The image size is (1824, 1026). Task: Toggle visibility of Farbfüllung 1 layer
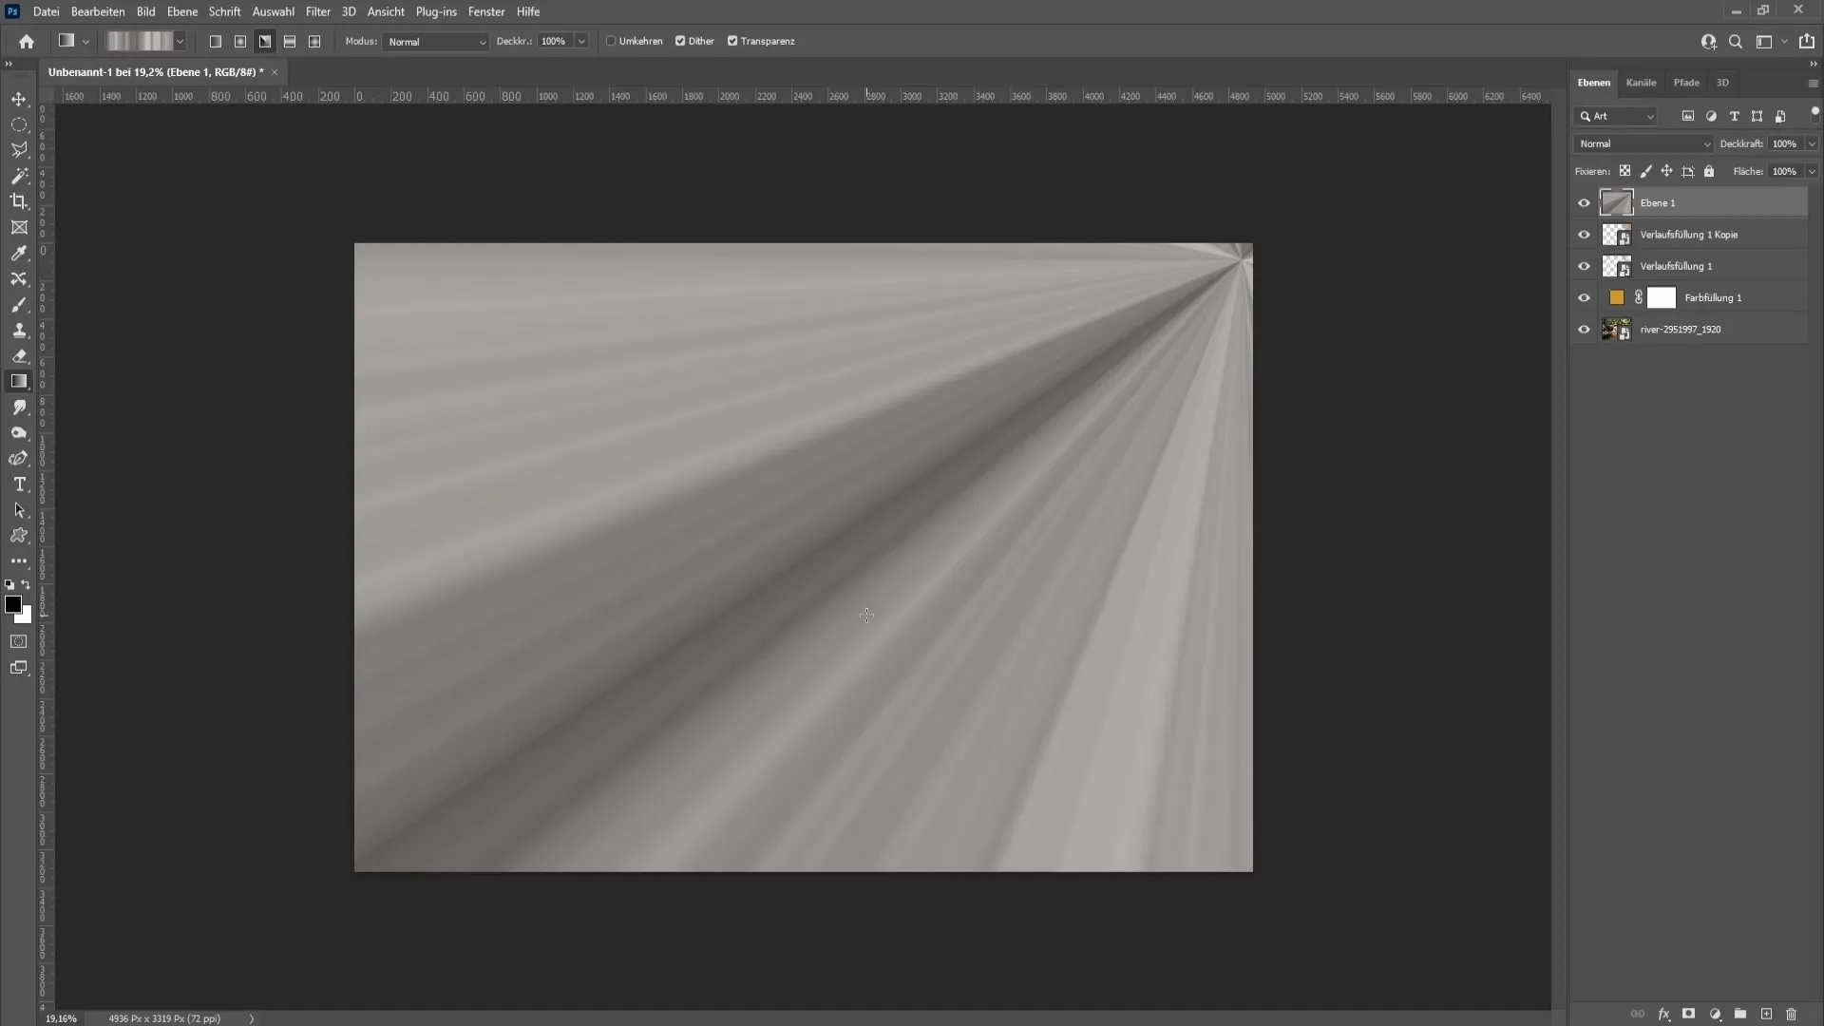click(x=1584, y=297)
